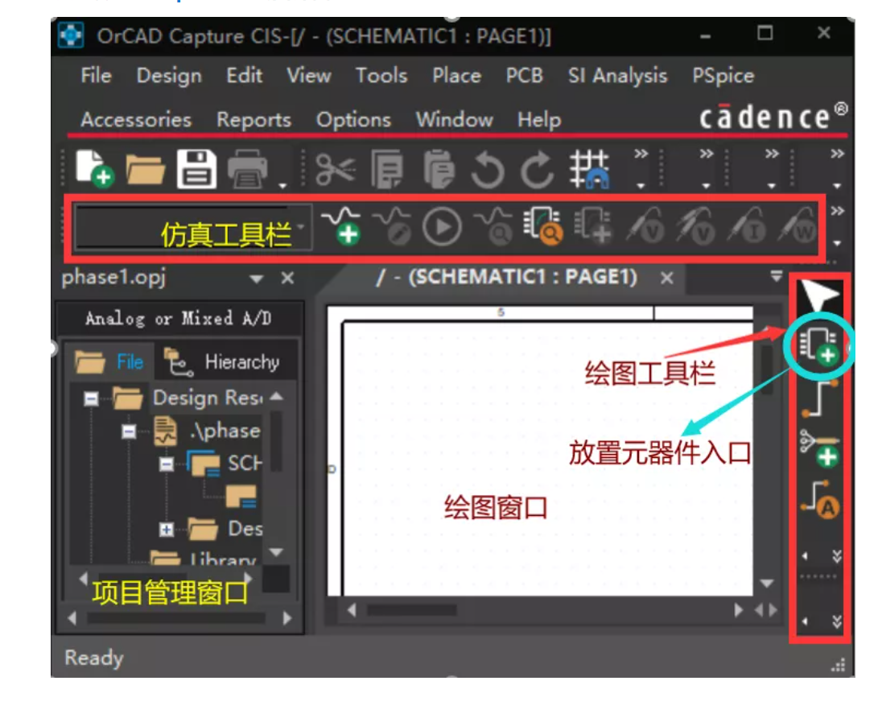Undo the last action
The image size is (882, 718).
click(487, 169)
